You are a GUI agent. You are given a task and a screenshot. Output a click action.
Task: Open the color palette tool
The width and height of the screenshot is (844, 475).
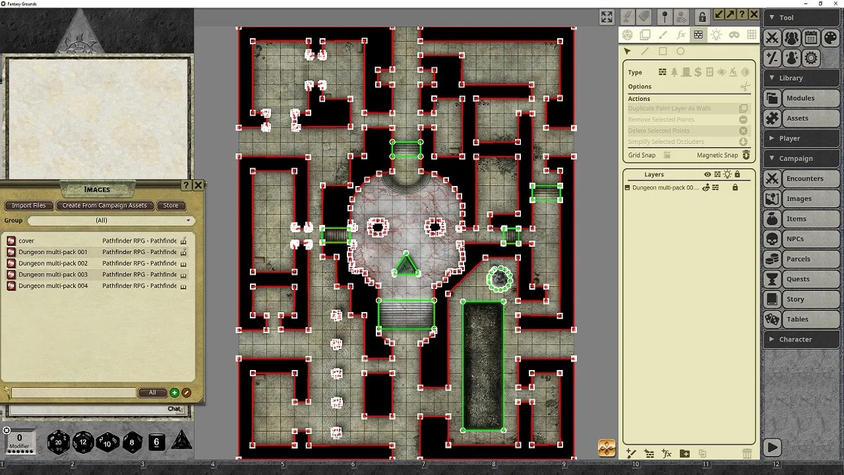coord(831,38)
